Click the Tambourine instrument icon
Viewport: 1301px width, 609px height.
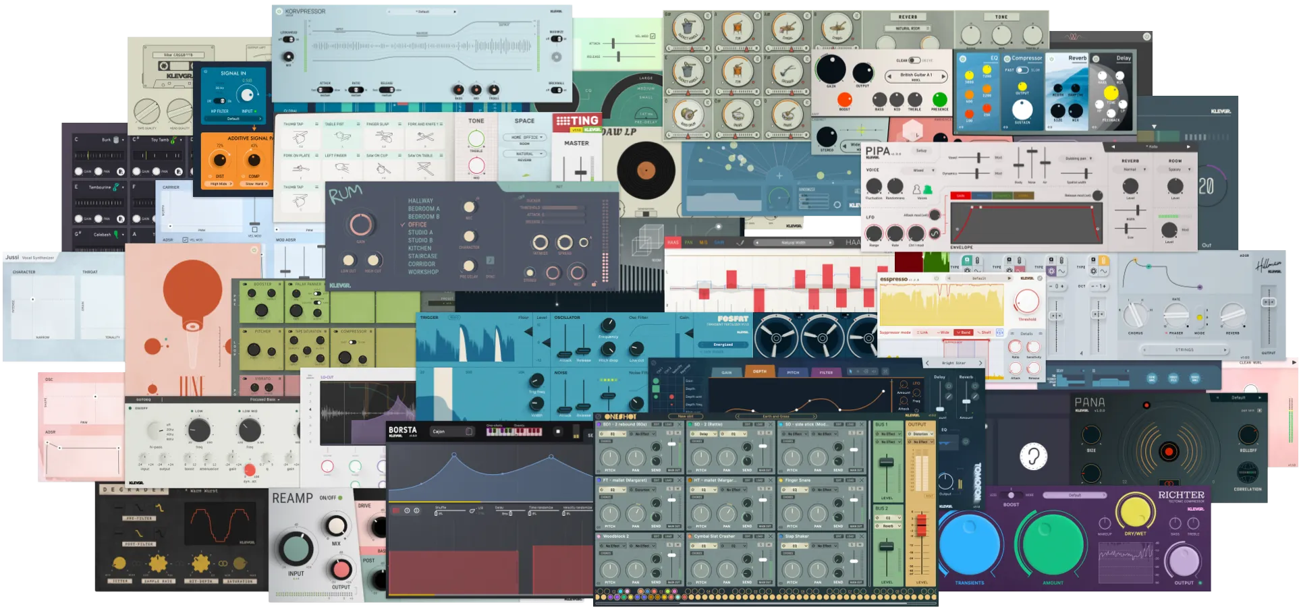click(x=116, y=187)
